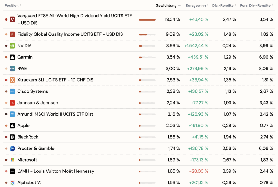Open Vanguard FTSE All-World High Dividend Yield position
The image size is (278, 187).
[x=75, y=19]
